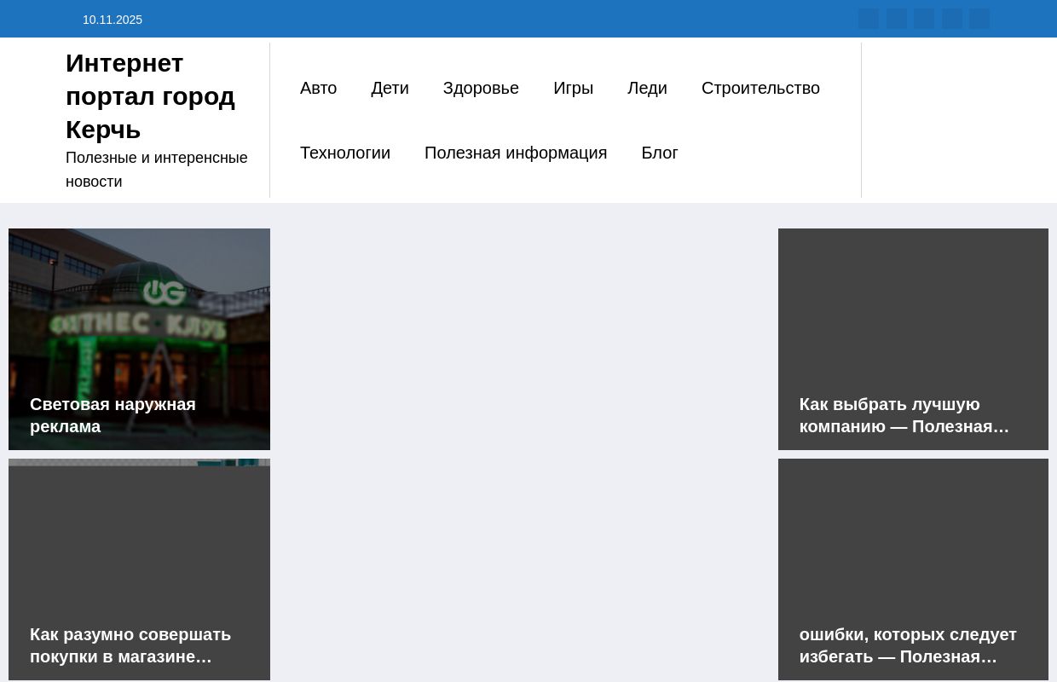Click the last social icon in the top bar
The image size is (1057, 682).
pos(979,18)
